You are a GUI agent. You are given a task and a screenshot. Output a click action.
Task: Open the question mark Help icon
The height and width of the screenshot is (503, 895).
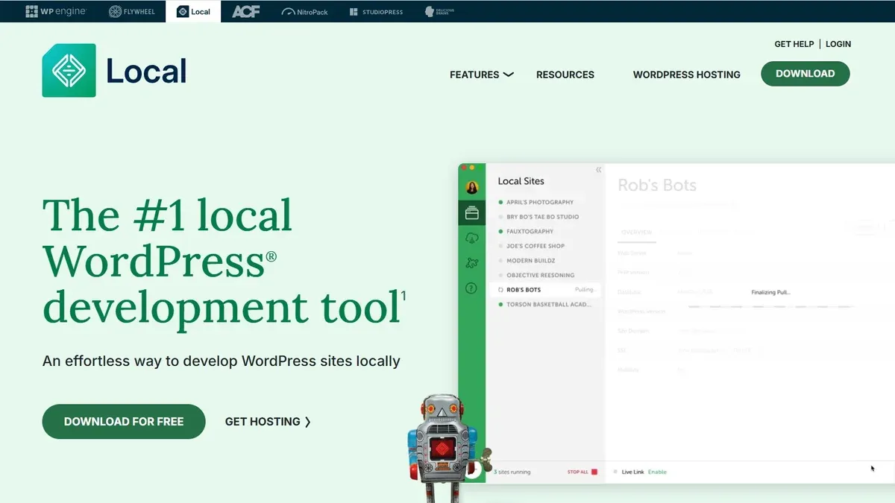pos(471,288)
